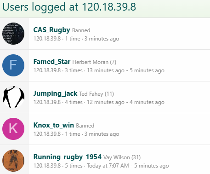Screen dimensions: 210x174
Task: Click Ted Fahey (11) user title
Action: 96,94
